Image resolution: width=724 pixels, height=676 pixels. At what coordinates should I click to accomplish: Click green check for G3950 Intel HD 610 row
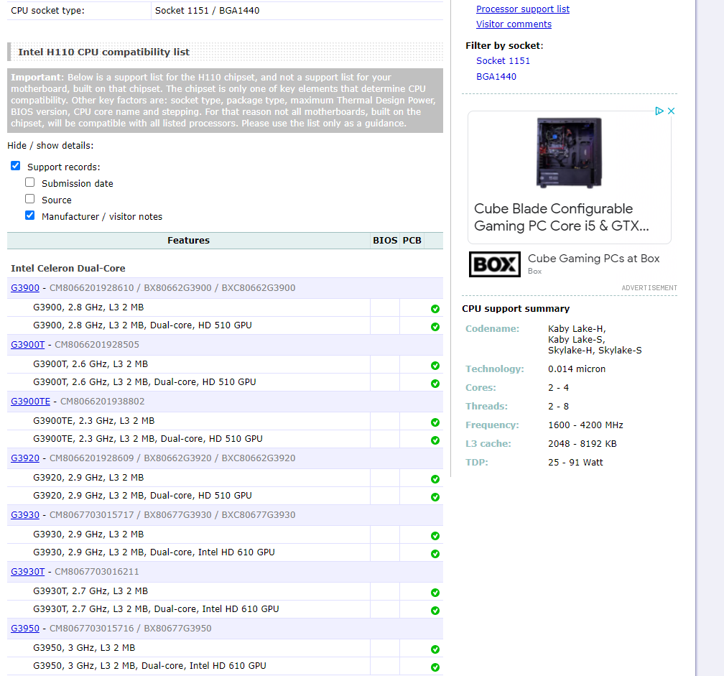click(435, 667)
